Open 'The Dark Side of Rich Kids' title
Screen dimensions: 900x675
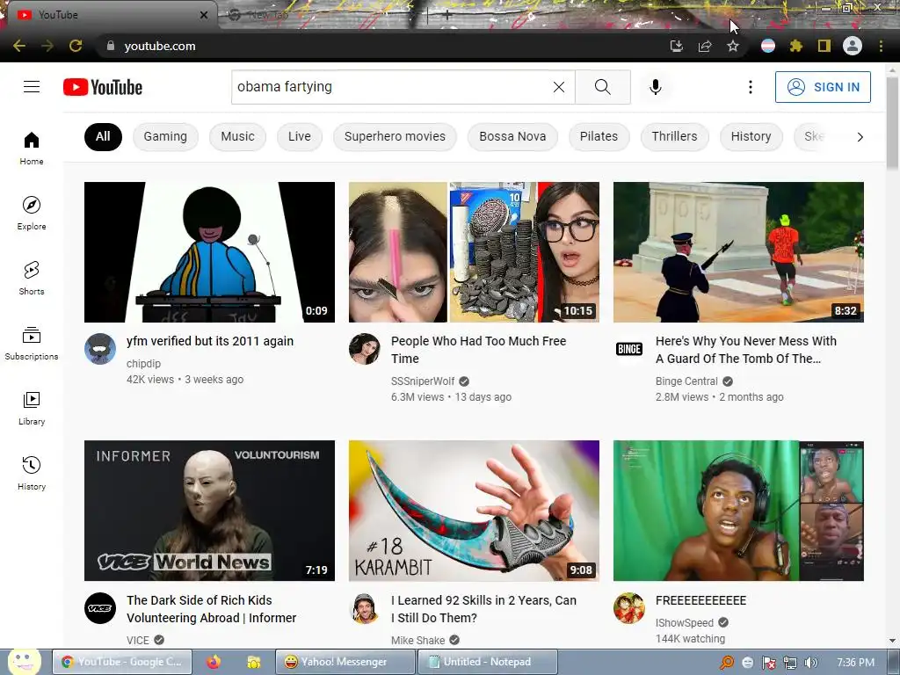pos(211,609)
